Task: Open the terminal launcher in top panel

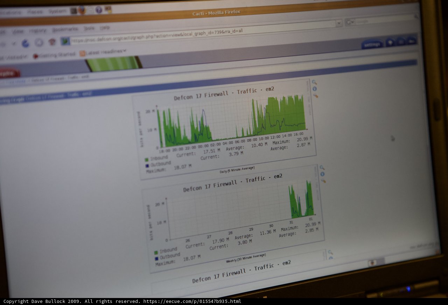Action: 73,11
